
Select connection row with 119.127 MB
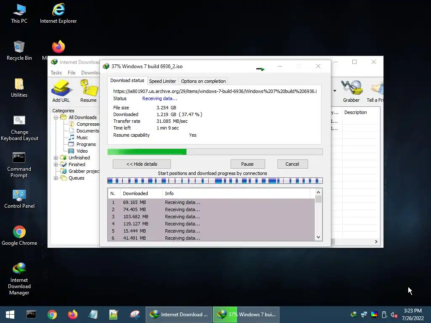(211, 224)
